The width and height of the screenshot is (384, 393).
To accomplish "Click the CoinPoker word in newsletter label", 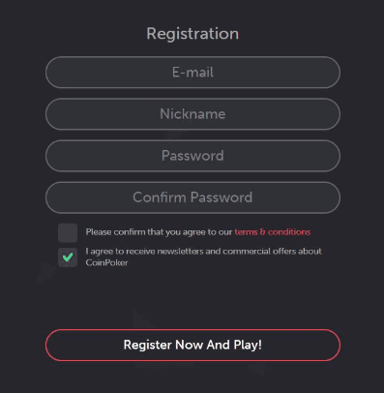I will 106,262.
